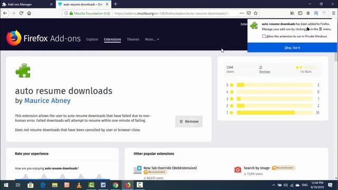This screenshot has width=338, height=190.
Task: Click the green padlock security icon
Action: pyautogui.click(x=71, y=13)
